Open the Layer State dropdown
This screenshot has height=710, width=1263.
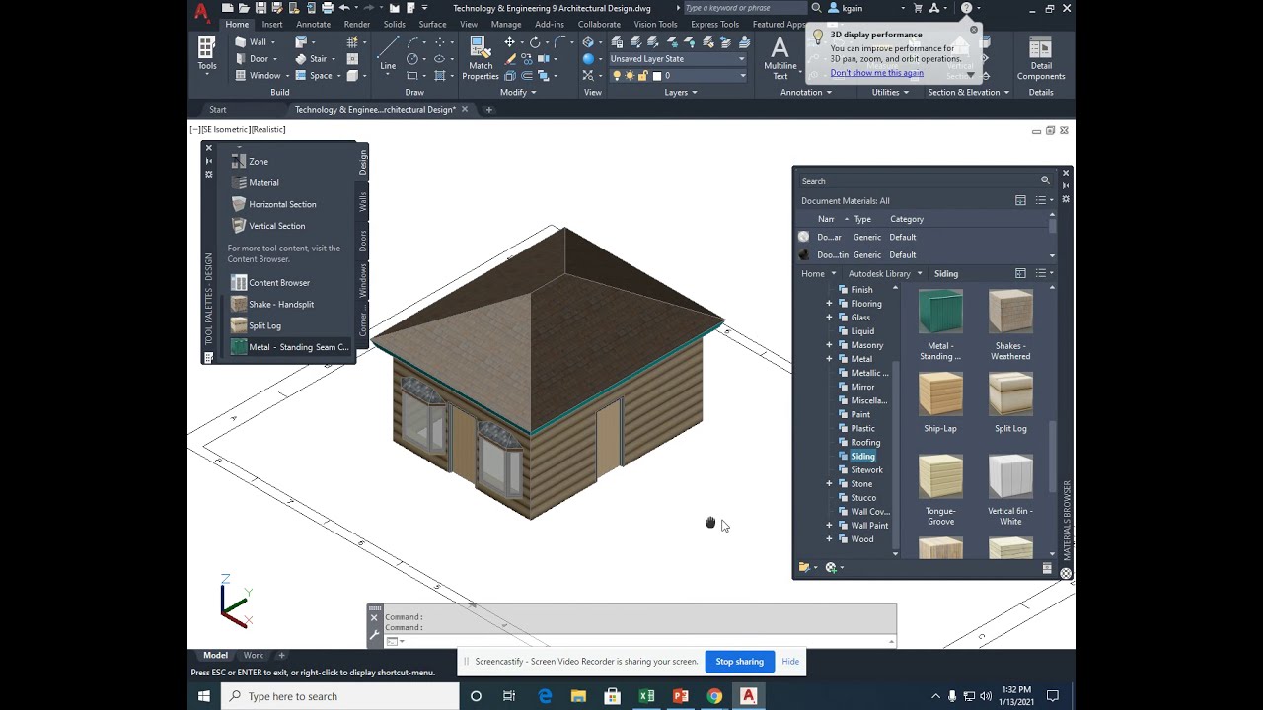(677, 59)
